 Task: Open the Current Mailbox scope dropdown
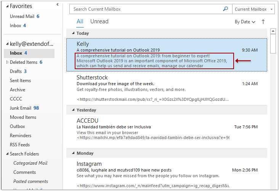[x=253, y=9]
